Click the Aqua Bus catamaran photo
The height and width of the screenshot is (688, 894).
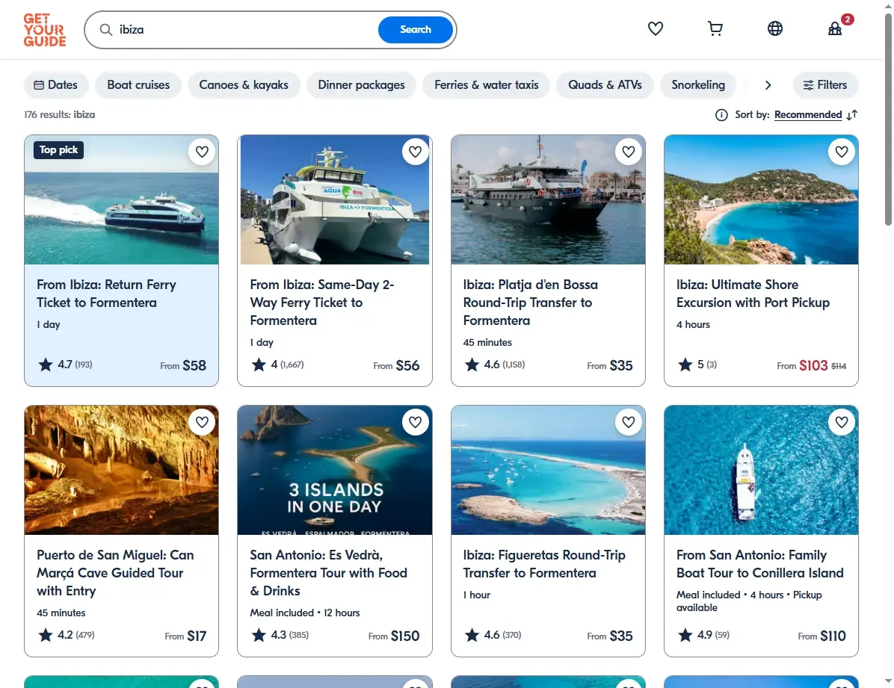[x=335, y=199]
